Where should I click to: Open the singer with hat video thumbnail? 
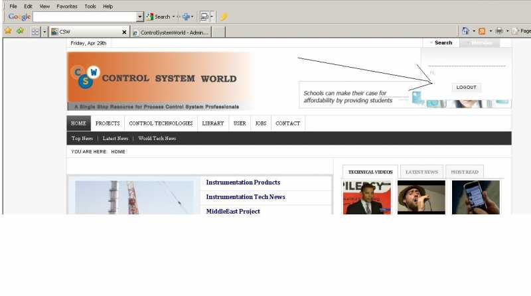tap(421, 197)
